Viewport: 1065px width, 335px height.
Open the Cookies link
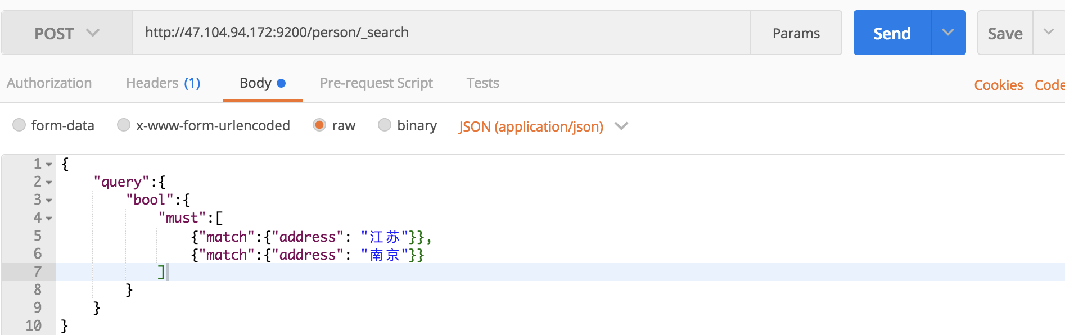998,85
